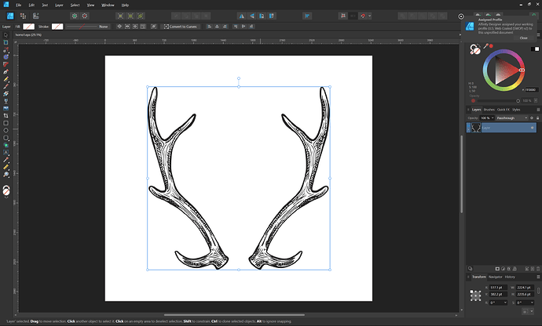Expand the Layer item in the Layers panel
This screenshot has width=542, height=326.
coord(468,128)
